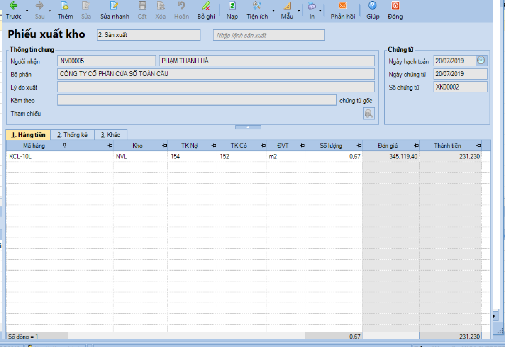The height and width of the screenshot is (347, 505).
Task: Expand the Tiện ích dropdown arrow
Action: [x=273, y=10]
